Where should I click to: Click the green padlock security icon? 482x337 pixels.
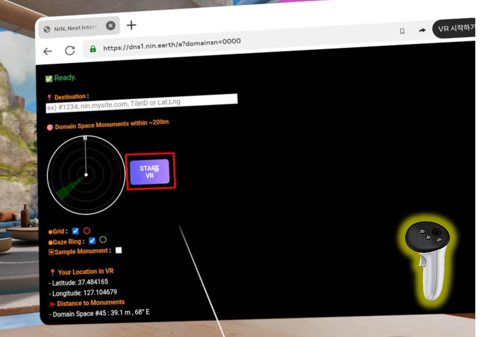pos(93,49)
